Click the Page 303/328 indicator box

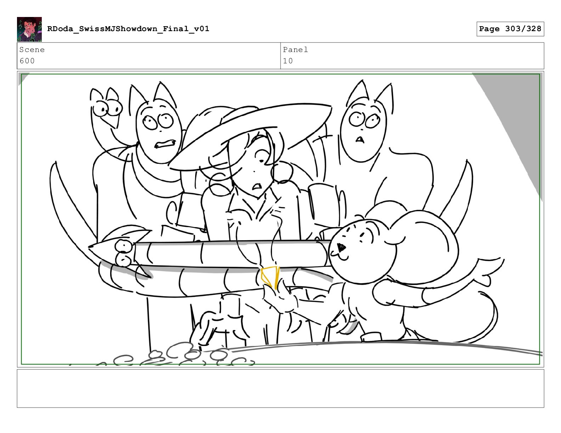tap(510, 29)
